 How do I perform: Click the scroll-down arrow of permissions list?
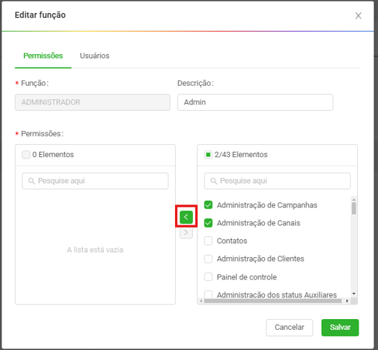[354, 293]
